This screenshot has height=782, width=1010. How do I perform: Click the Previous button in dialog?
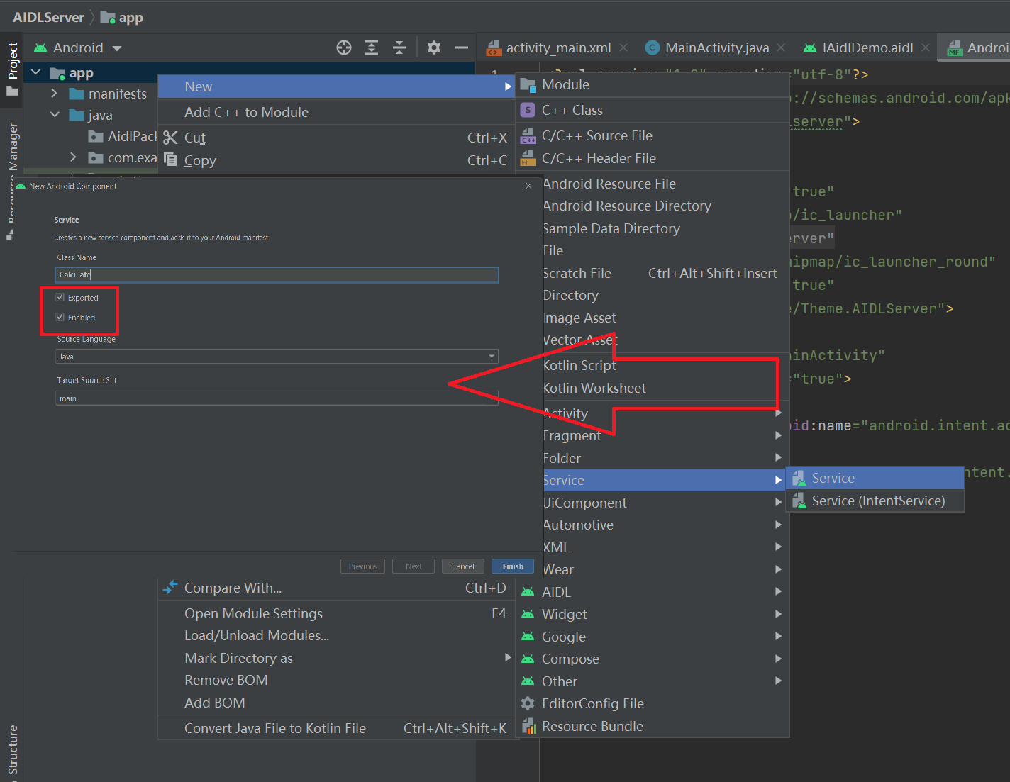tap(363, 566)
